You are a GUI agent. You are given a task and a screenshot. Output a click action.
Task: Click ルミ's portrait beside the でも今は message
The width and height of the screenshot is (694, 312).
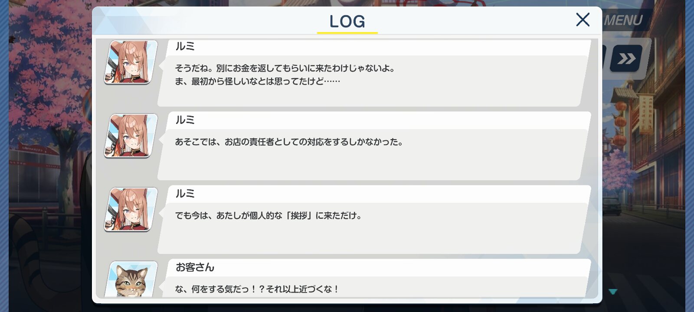click(x=131, y=210)
